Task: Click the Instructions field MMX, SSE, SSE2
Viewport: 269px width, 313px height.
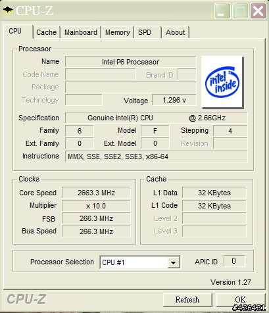Action: 157,156
